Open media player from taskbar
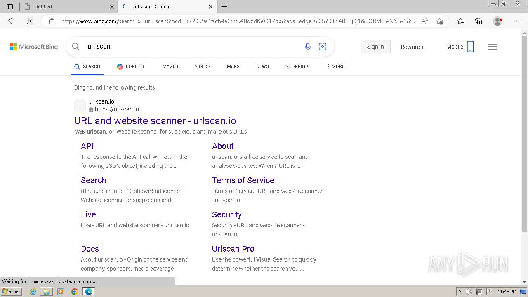This screenshot has width=528, height=297. coord(61,292)
